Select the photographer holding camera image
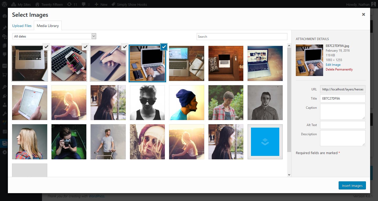 pyautogui.click(x=69, y=142)
